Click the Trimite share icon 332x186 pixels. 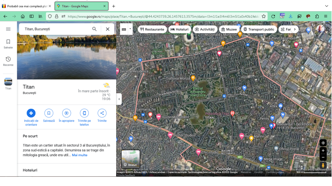[102, 113]
